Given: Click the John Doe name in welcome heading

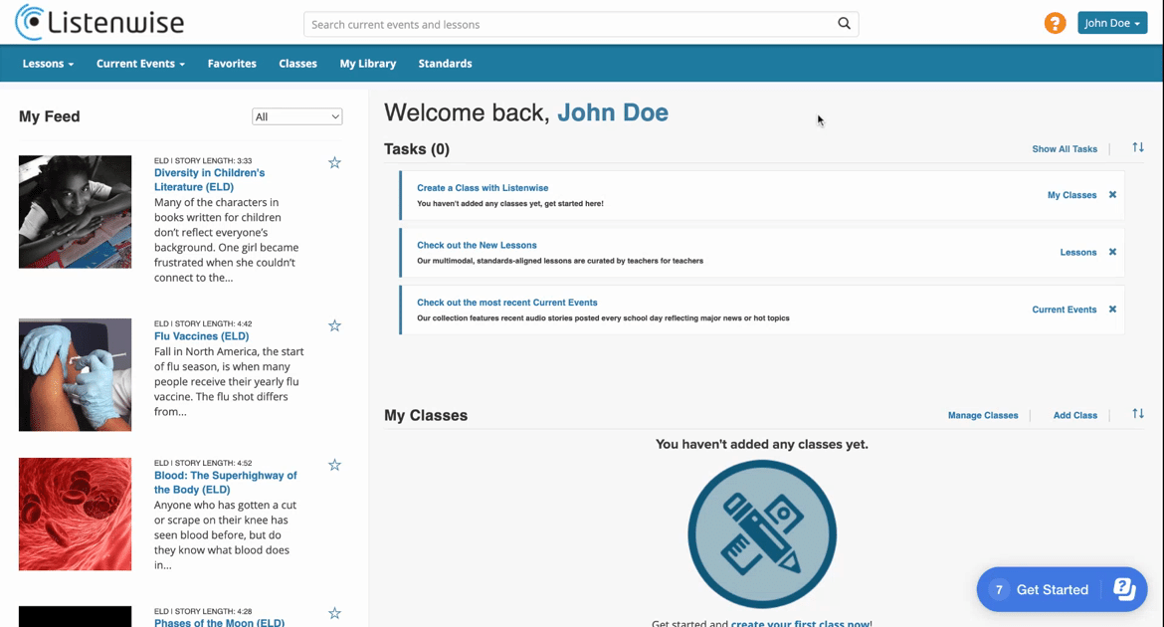Looking at the screenshot, I should click(x=613, y=112).
